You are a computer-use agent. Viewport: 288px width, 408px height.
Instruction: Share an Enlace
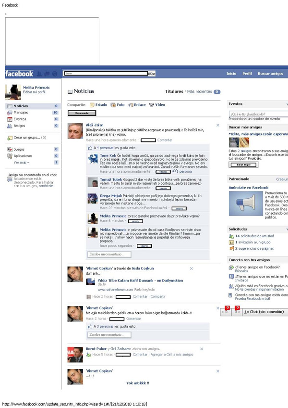tap(137, 105)
